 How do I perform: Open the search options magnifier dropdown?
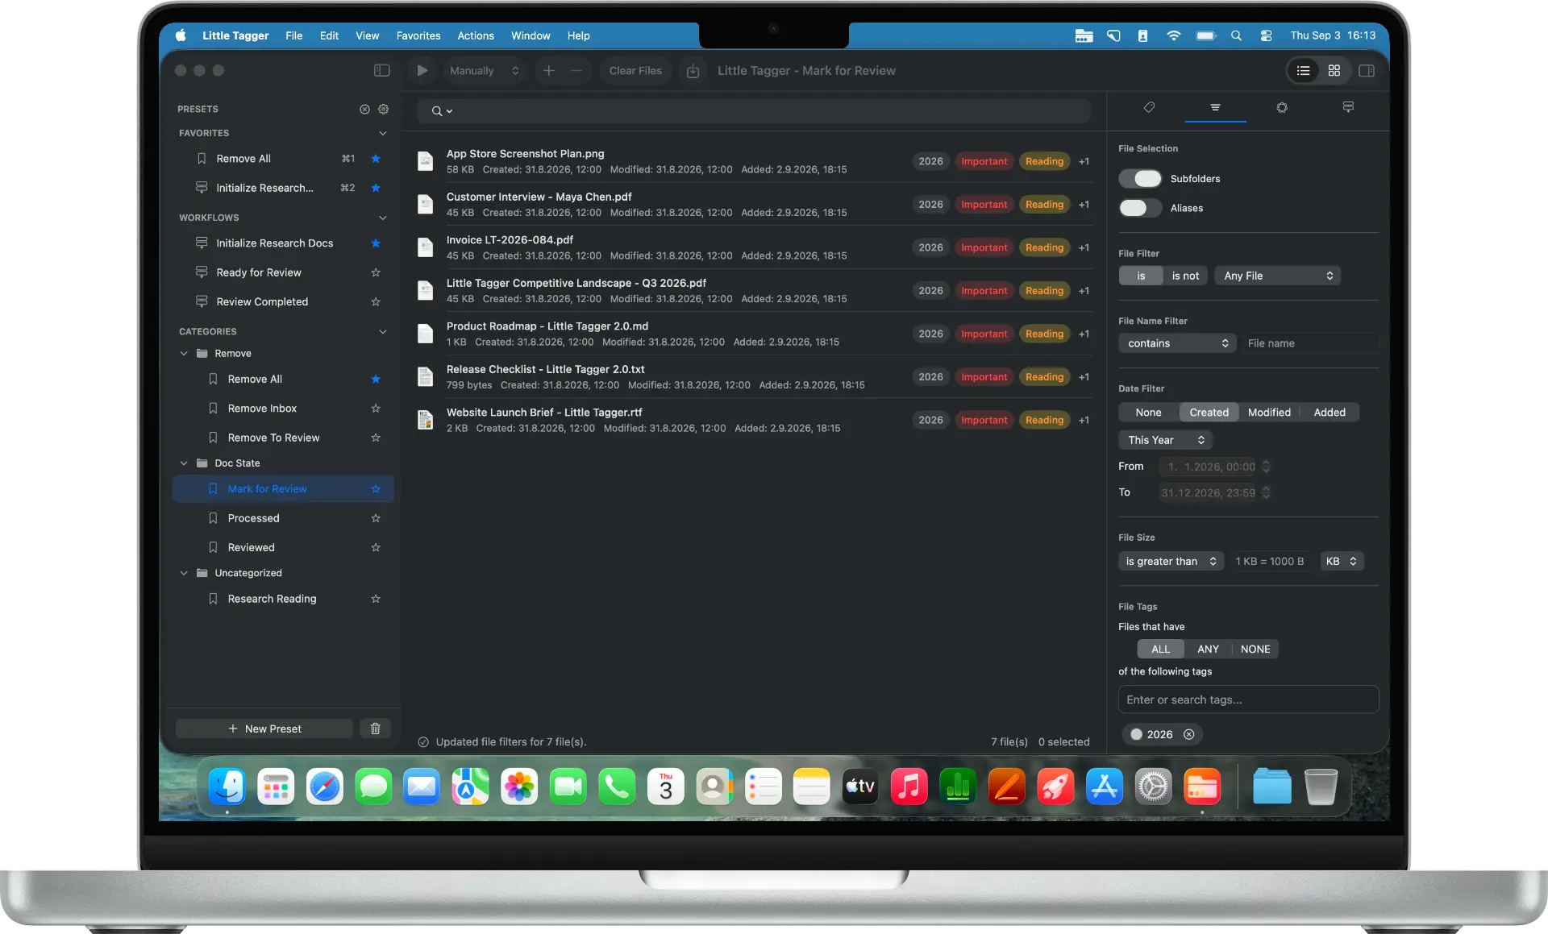tap(441, 111)
